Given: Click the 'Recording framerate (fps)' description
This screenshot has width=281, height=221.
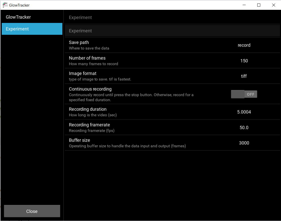Looking at the screenshot, I should pyautogui.click(x=92, y=131).
